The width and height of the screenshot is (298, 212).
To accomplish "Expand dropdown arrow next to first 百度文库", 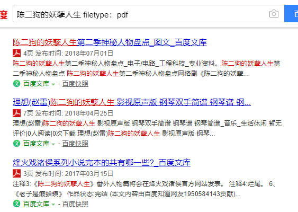I will click(x=53, y=84).
